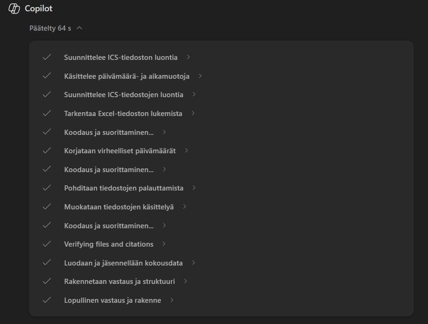Image resolution: width=428 pixels, height=324 pixels.
Task: Expand chevron for Luodaan ja jäsennellään kokousdata
Action: [193, 263]
